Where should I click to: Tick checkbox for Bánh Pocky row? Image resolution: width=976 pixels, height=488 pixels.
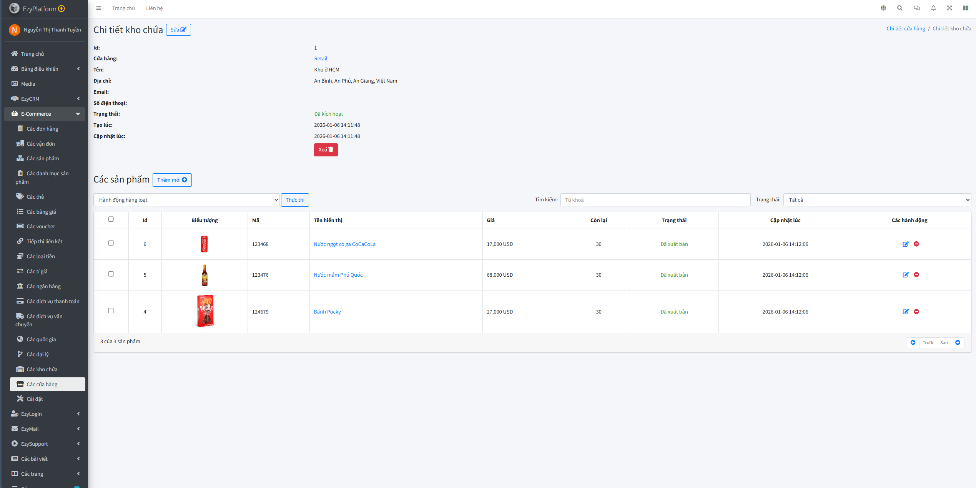click(111, 310)
